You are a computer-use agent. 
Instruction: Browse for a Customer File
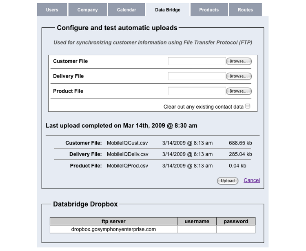pyautogui.click(x=239, y=61)
